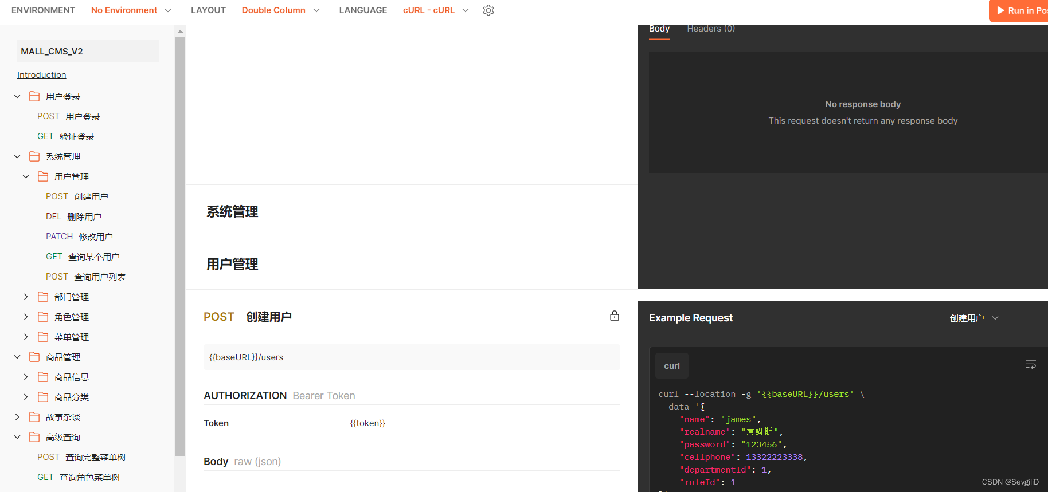
Task: Switch to the Body response tab
Action: tap(659, 29)
